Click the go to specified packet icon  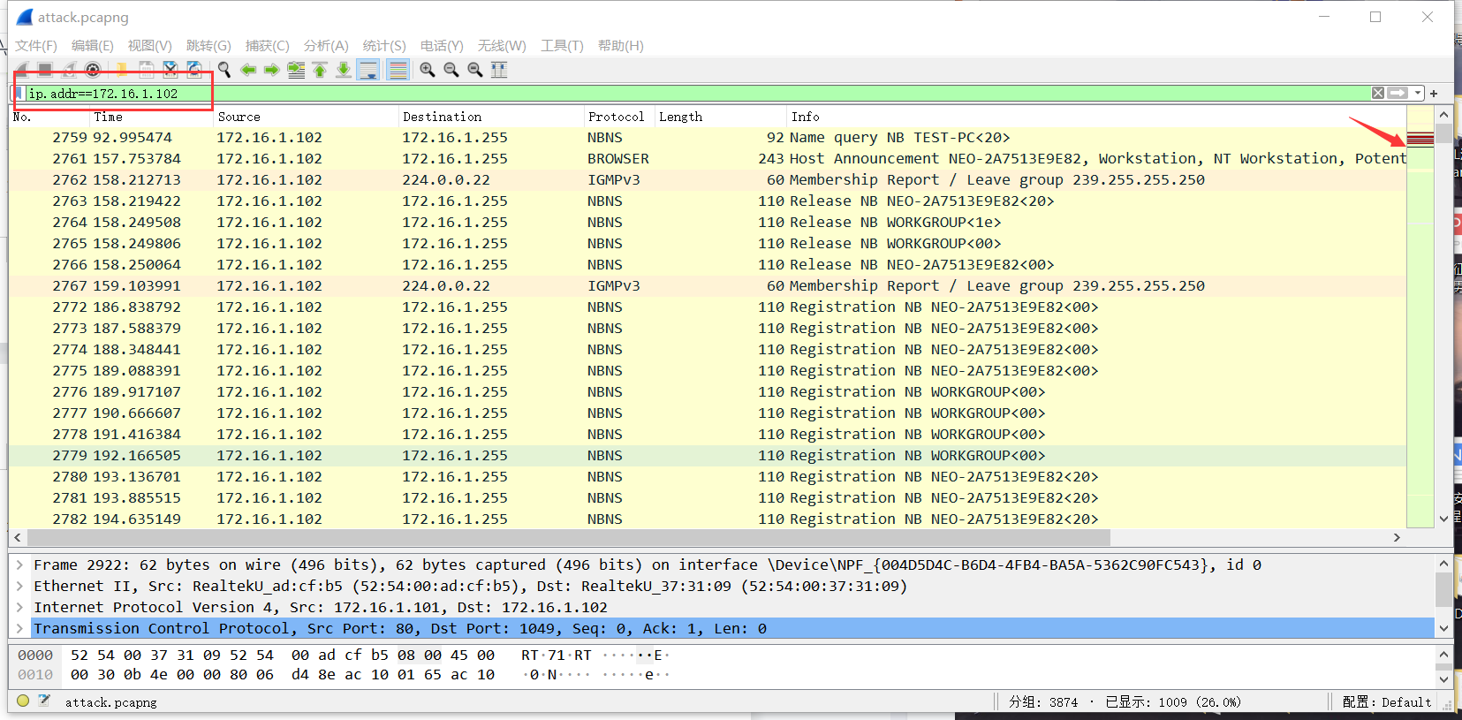pyautogui.click(x=296, y=70)
